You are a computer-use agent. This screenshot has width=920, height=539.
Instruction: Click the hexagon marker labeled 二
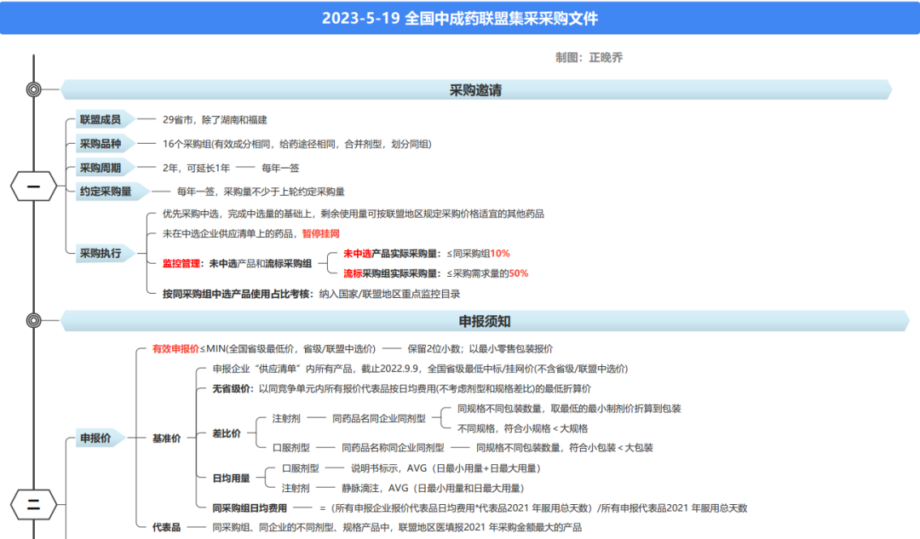click(x=32, y=504)
